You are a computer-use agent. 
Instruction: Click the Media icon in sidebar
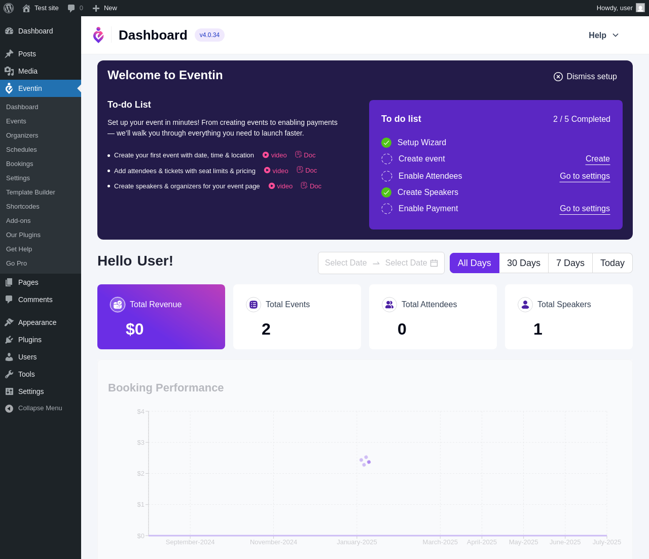coord(9,71)
